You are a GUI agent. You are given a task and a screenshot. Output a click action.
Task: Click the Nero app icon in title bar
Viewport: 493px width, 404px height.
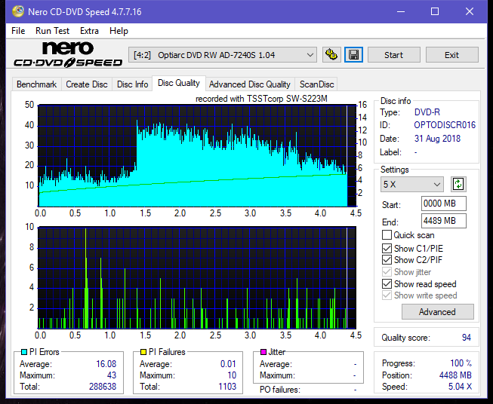click(x=18, y=11)
